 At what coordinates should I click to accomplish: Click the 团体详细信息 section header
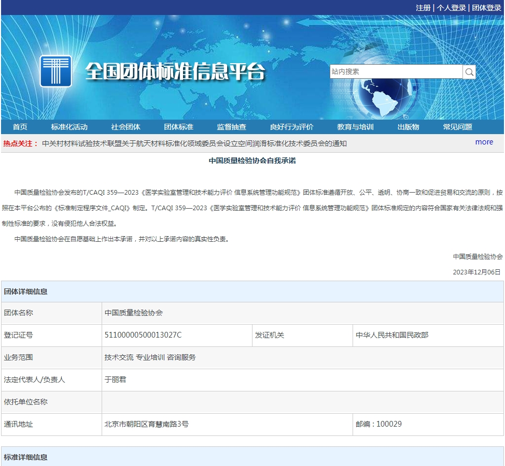(252, 292)
